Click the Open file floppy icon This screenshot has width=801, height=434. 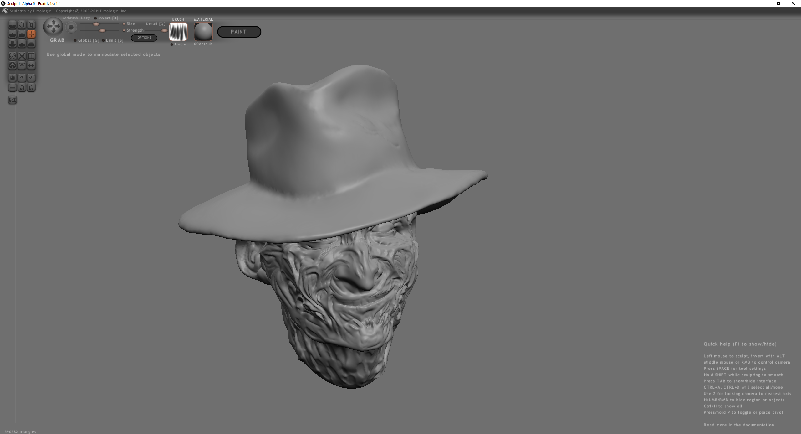[x=22, y=88]
